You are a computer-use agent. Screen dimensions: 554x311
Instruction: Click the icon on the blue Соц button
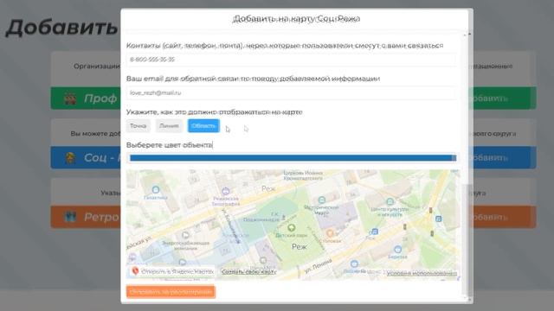coord(70,157)
